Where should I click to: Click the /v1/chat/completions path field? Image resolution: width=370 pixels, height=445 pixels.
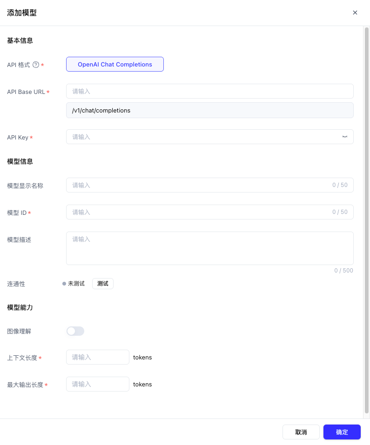[x=210, y=110]
